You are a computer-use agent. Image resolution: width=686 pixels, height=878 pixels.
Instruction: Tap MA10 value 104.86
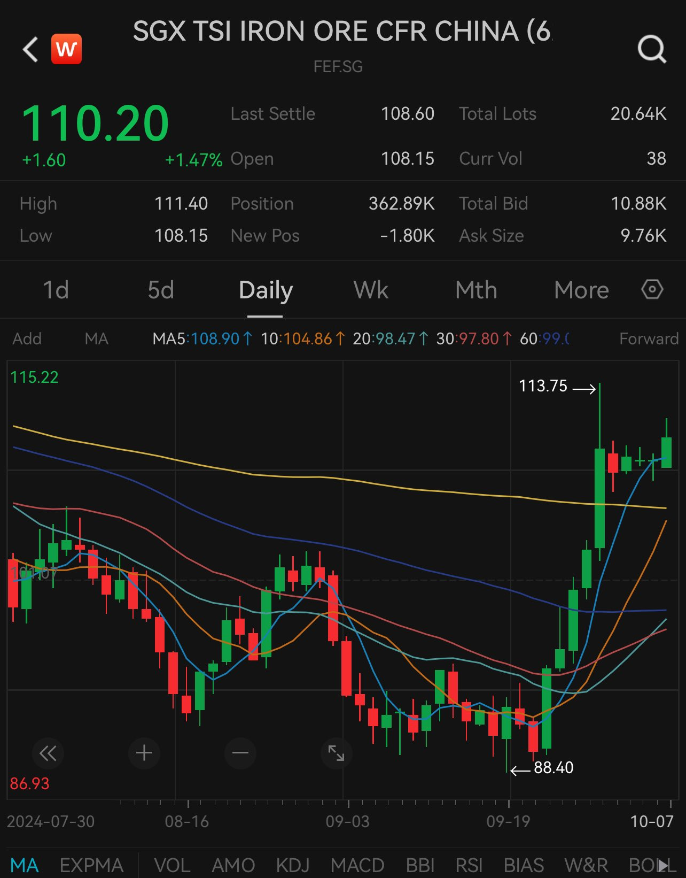point(308,338)
